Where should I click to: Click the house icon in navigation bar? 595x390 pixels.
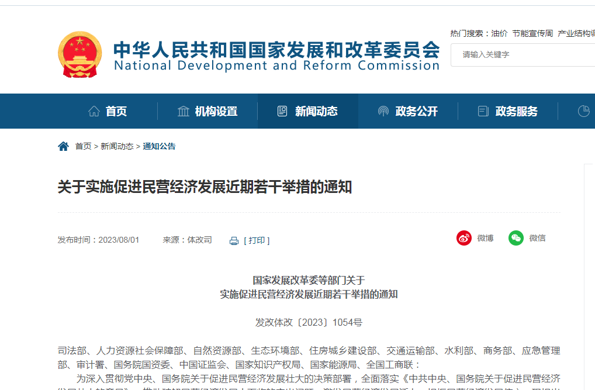tap(94, 111)
